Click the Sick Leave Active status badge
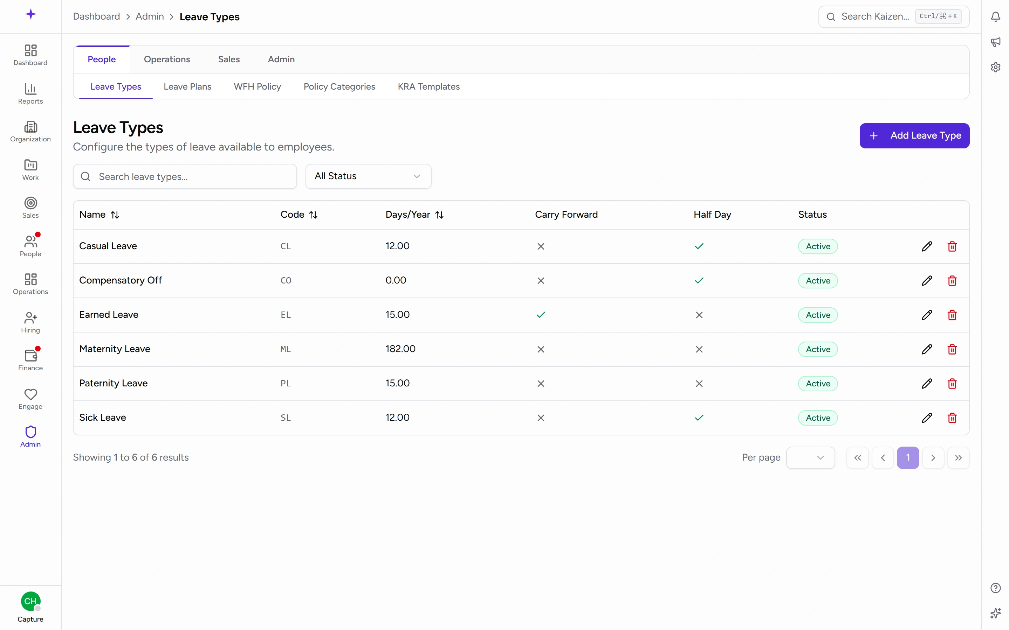The width and height of the screenshot is (1009, 630). pyautogui.click(x=818, y=418)
